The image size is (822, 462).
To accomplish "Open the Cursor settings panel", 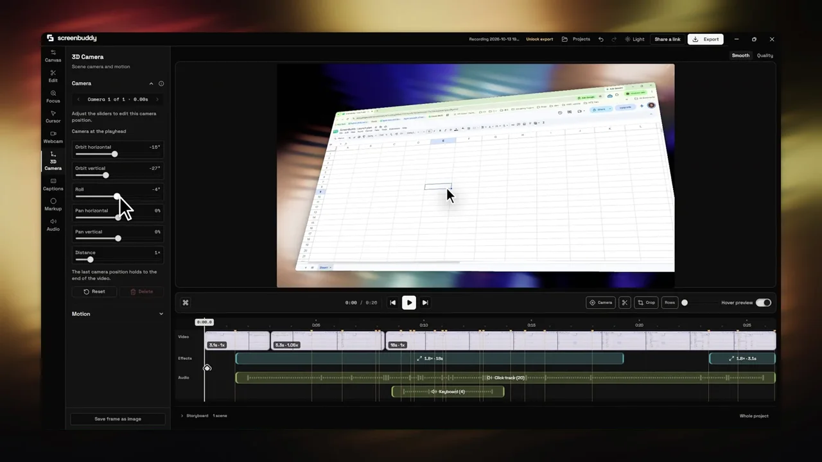I will coord(53,117).
